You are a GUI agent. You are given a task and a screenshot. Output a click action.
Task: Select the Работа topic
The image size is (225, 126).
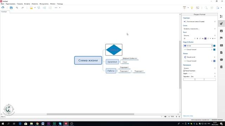pos(111,71)
